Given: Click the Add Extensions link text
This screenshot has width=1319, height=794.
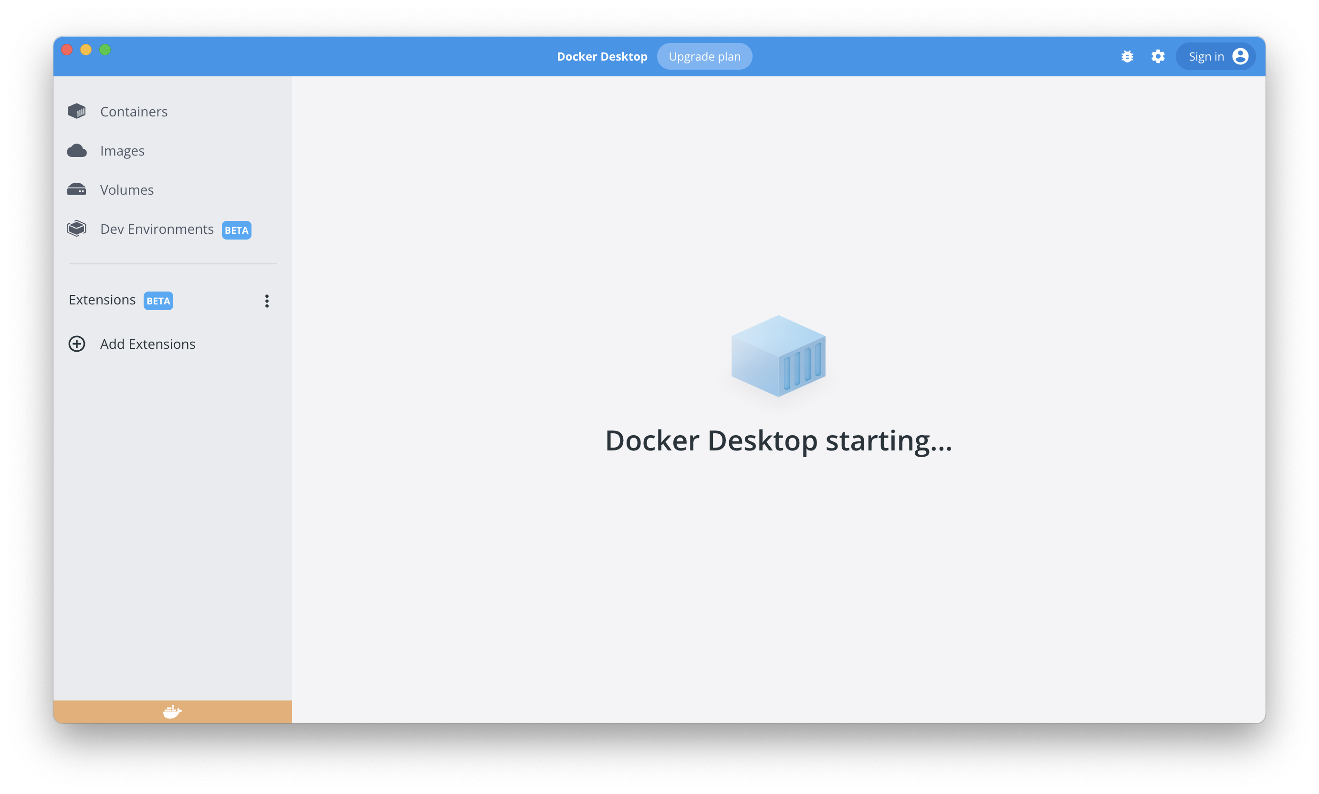Looking at the screenshot, I should click(147, 344).
